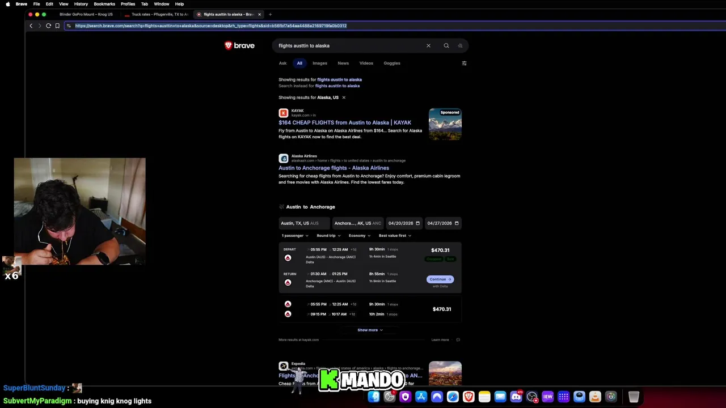Open the Best value first sort dropdown

[395, 236]
